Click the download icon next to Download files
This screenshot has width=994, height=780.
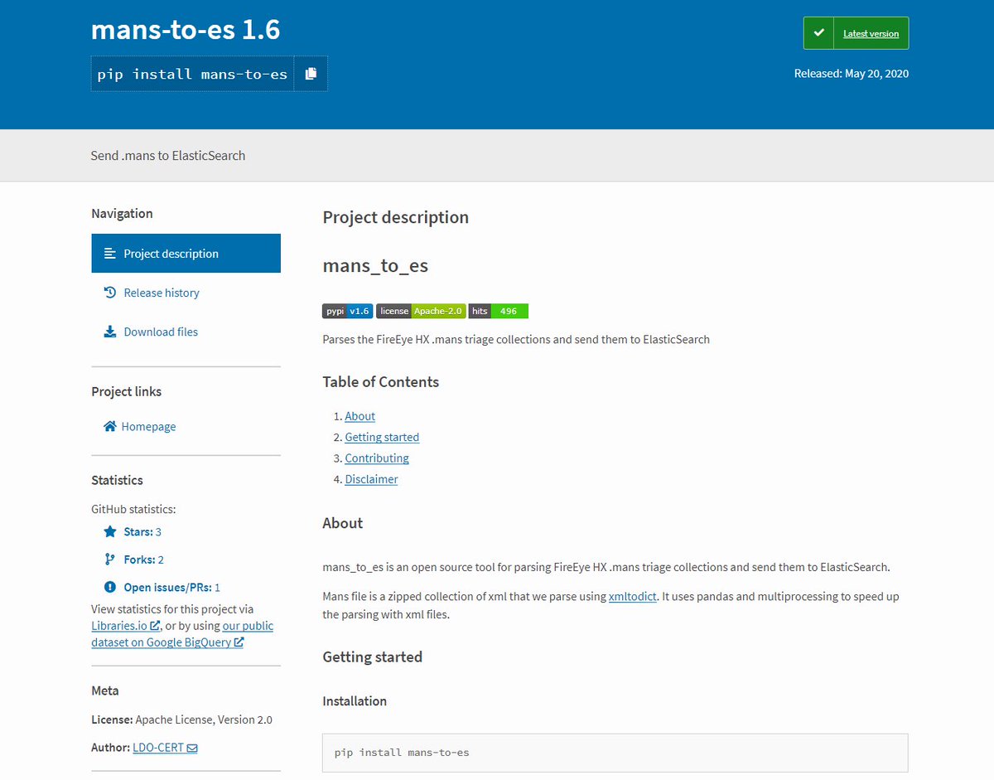109,331
